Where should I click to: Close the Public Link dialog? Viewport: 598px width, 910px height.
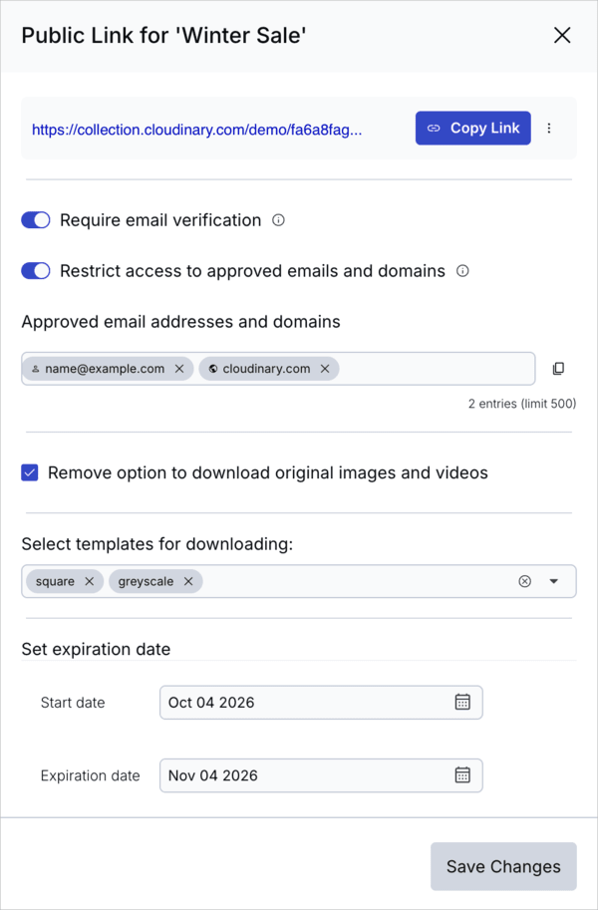(562, 36)
